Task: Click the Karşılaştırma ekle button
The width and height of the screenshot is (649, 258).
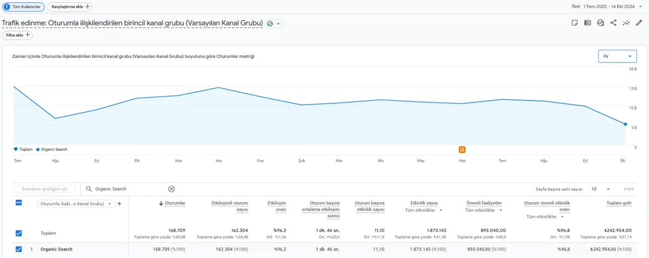Action: [x=70, y=6]
